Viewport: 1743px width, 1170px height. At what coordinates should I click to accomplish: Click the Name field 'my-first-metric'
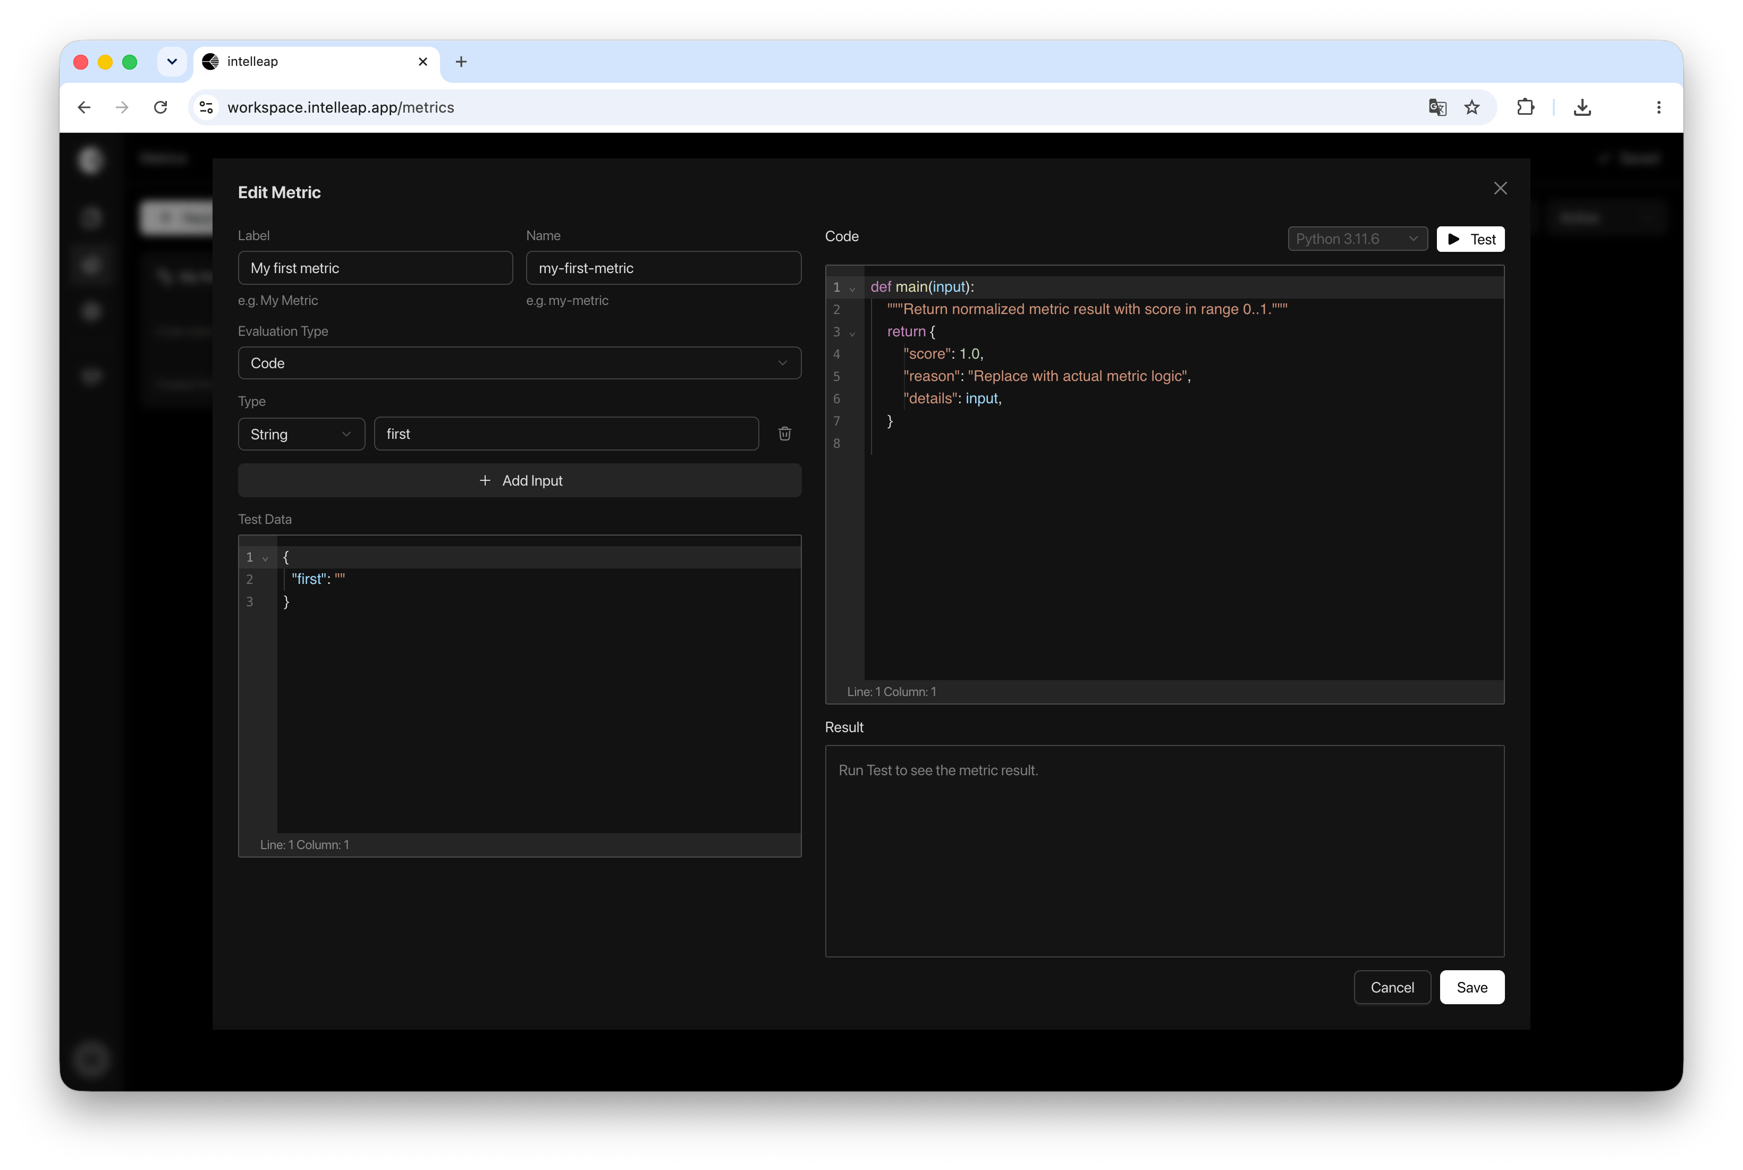point(663,268)
